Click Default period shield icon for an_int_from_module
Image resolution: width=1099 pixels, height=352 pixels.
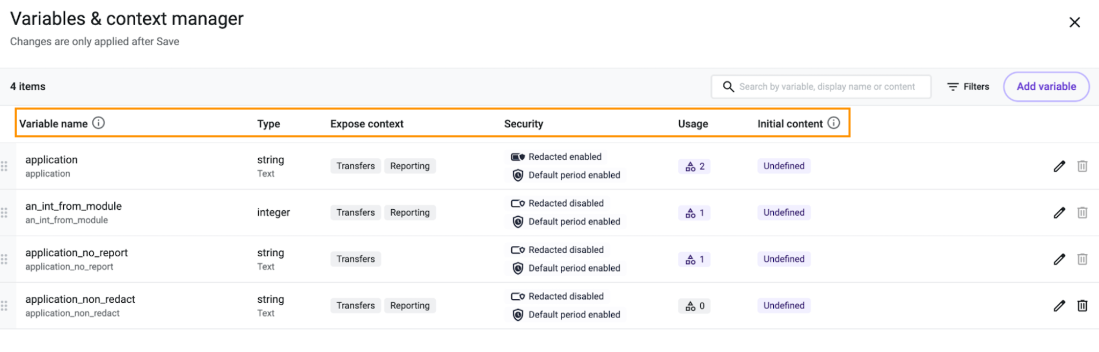pyautogui.click(x=518, y=222)
